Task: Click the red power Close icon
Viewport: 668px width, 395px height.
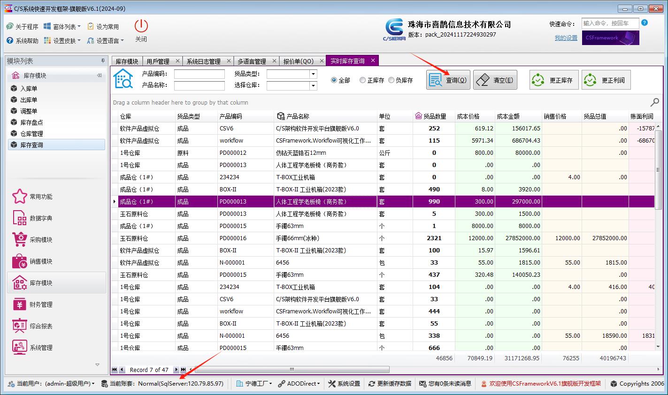Action: 141,26
